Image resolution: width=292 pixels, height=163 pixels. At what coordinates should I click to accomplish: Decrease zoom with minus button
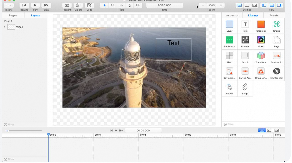[203, 5]
